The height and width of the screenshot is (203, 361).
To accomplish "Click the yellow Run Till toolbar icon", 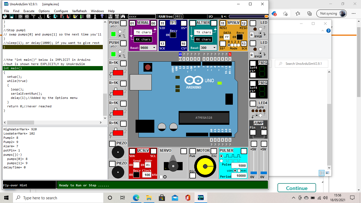I will [75, 16].
